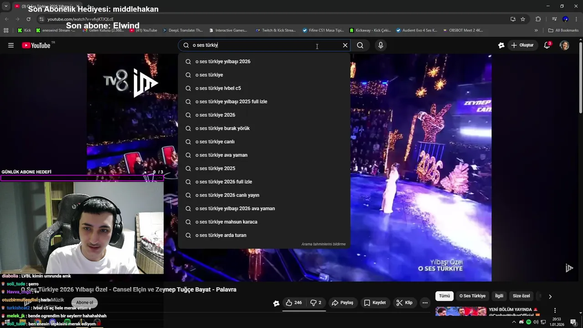583x328 pixels.
Task: Clear the search box with the X
Action: click(345, 45)
